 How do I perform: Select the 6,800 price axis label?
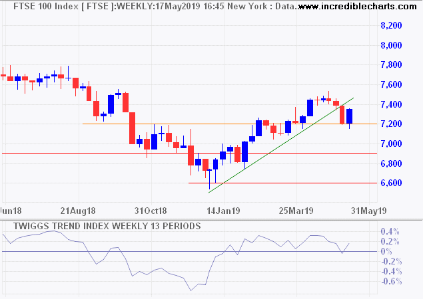point(391,163)
